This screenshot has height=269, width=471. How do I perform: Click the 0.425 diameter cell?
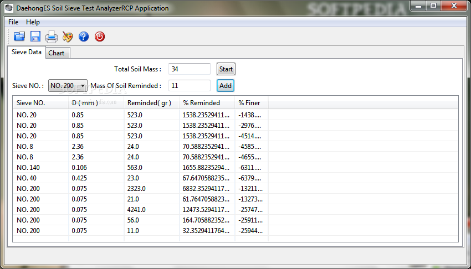[96, 178]
